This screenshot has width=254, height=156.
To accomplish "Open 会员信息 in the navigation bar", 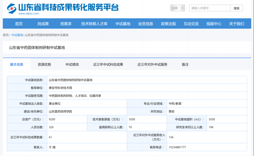I will (x=145, y=24).
